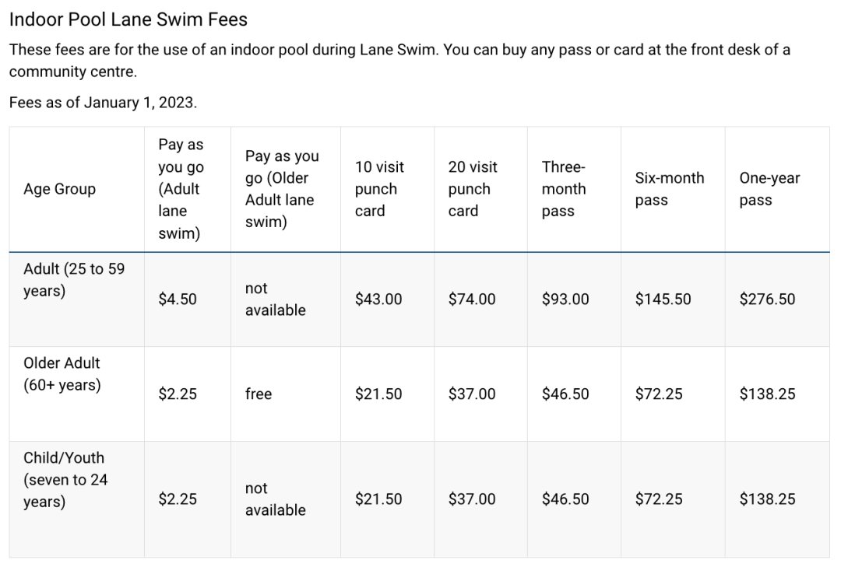Click the Adult (25 to 59 years) row label
This screenshot has width=841, height=574.
pyautogui.click(x=74, y=280)
